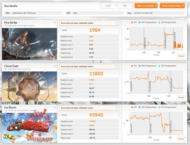This screenshot has height=145, width=190.
Task: Toggle FPS legend in the Fire Strike graph
Action: click(x=134, y=22)
